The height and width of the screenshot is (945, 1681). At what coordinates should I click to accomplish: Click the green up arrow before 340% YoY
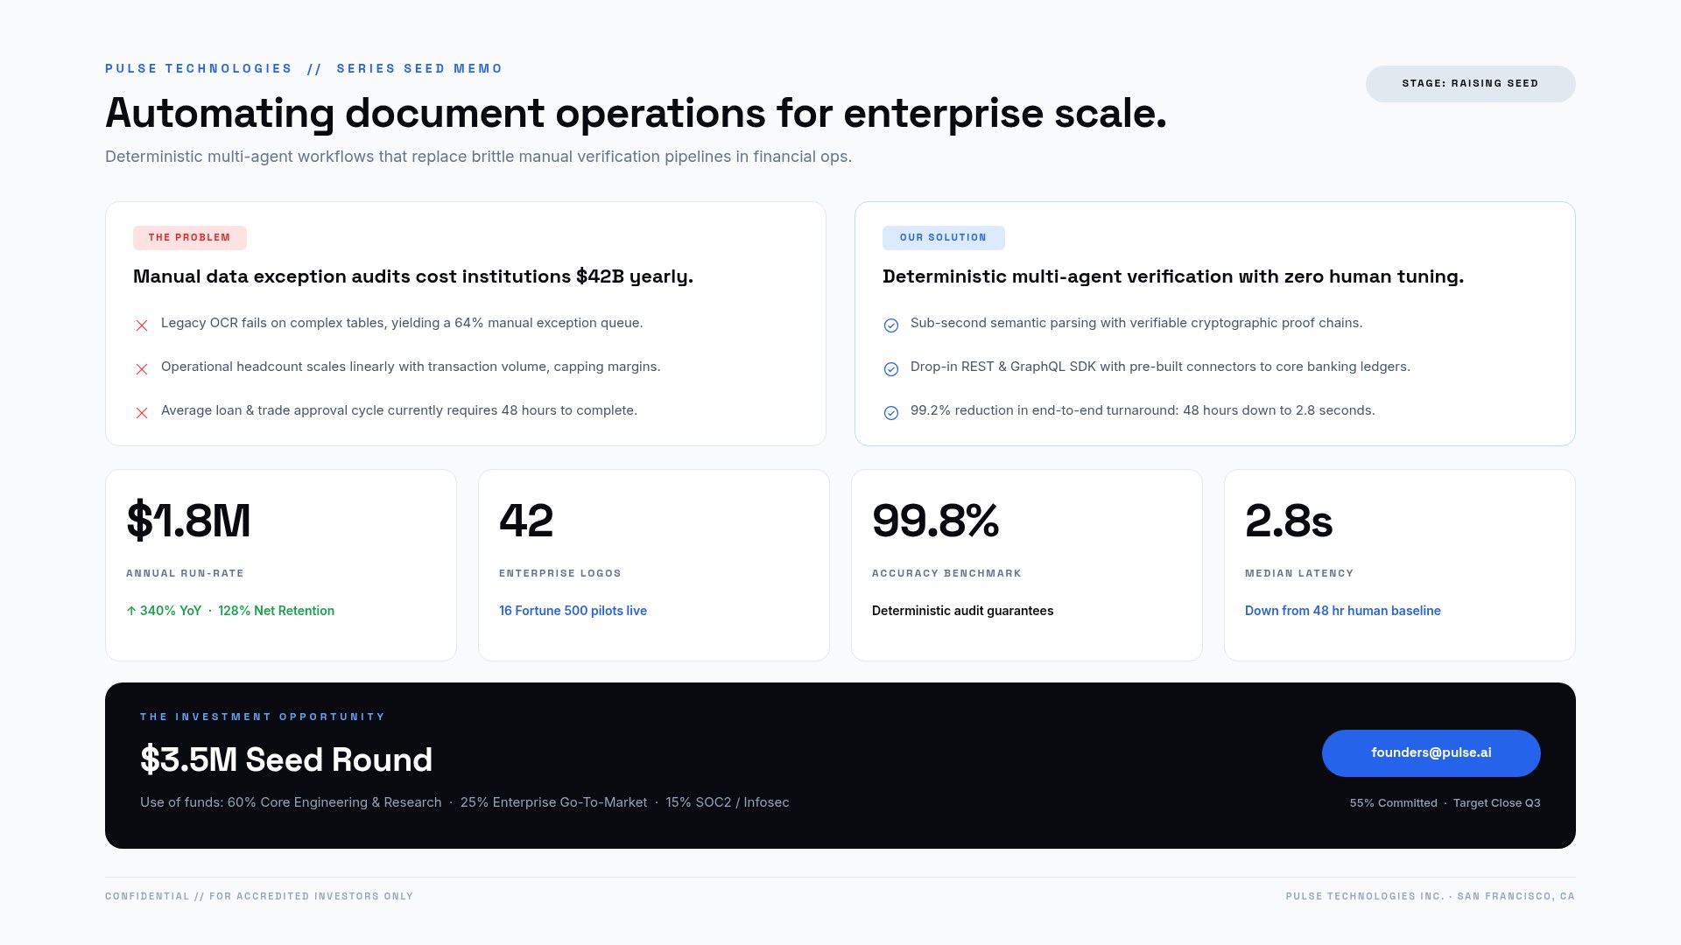131,611
